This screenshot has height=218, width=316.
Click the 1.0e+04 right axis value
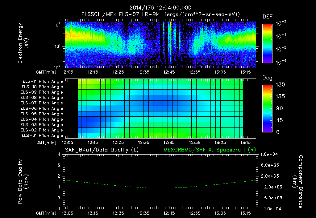pos(269,155)
